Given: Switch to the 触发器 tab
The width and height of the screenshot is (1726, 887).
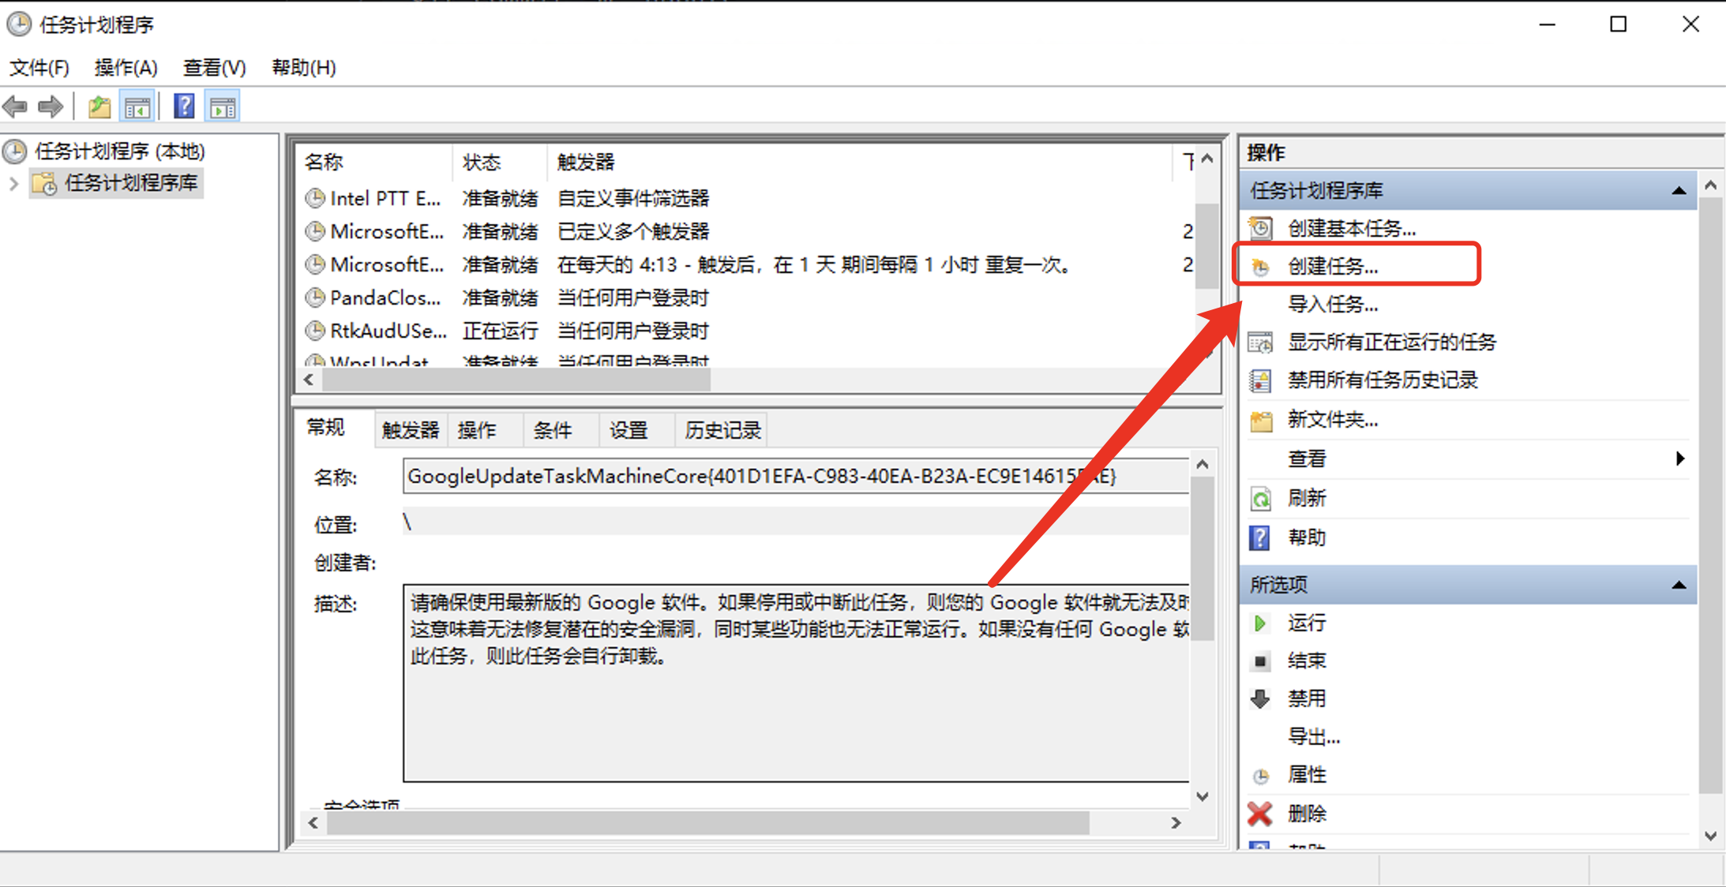Looking at the screenshot, I should pos(411,430).
